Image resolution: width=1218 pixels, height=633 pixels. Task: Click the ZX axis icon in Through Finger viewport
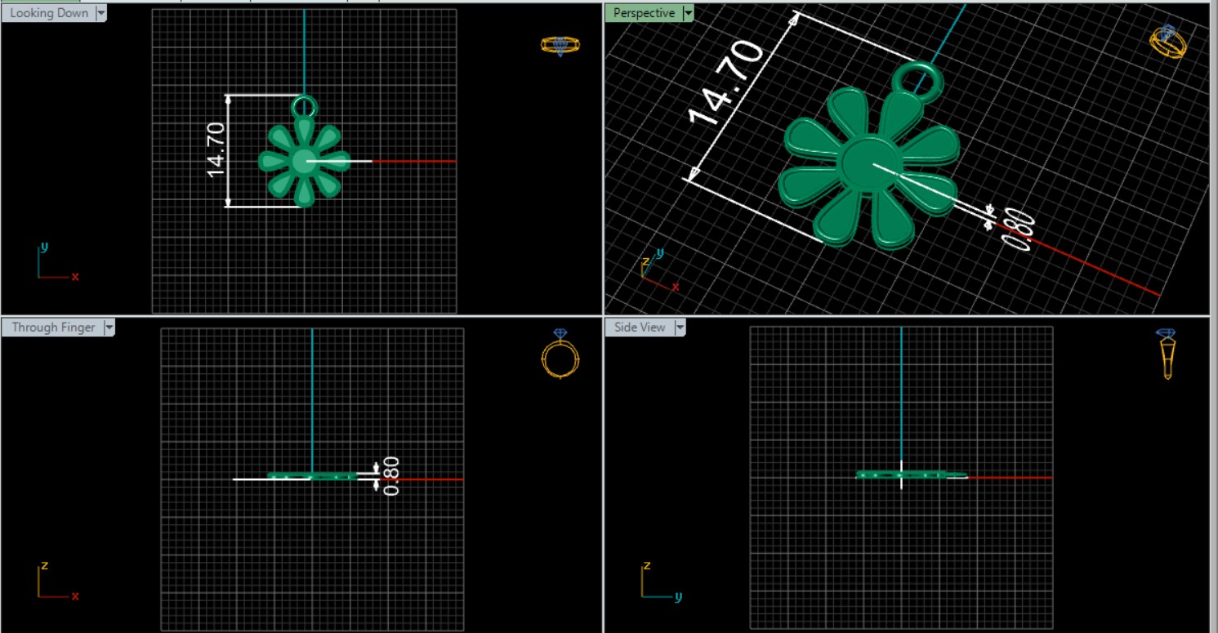point(56,582)
